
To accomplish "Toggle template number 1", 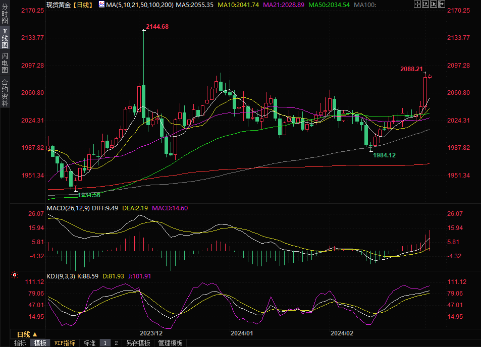I will (x=105, y=343).
